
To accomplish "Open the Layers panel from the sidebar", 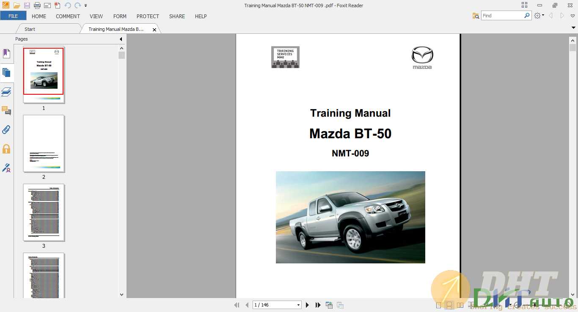I will [x=6, y=92].
